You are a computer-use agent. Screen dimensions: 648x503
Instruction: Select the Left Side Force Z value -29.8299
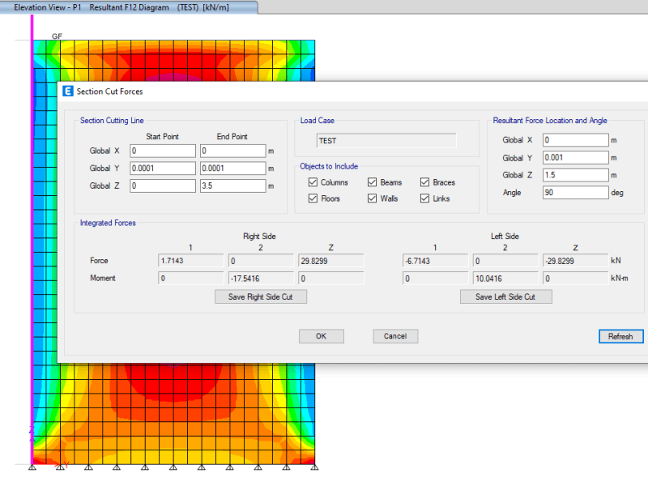575,261
